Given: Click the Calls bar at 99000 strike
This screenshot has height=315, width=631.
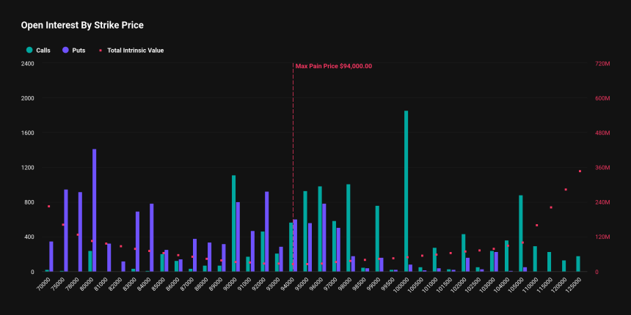Looking at the screenshot, I should [377, 239].
